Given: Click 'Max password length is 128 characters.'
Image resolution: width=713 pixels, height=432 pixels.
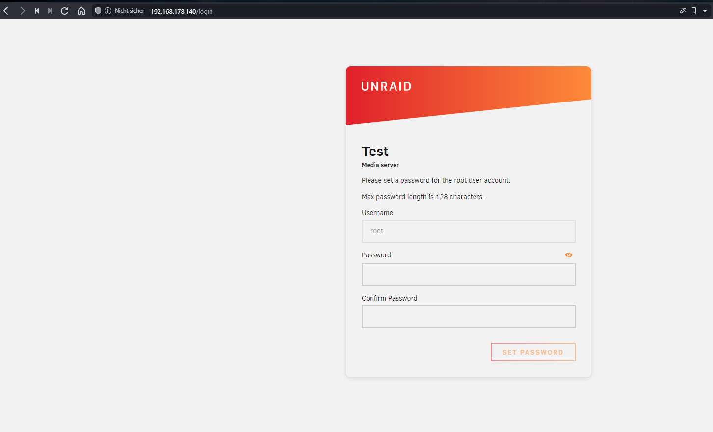Looking at the screenshot, I should click(423, 197).
